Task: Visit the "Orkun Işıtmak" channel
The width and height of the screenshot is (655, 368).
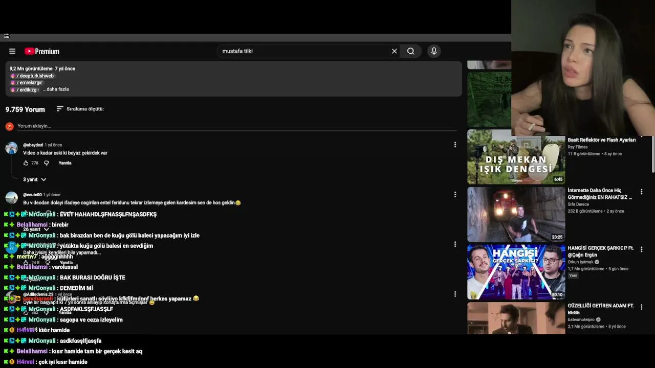Action: (x=580, y=262)
